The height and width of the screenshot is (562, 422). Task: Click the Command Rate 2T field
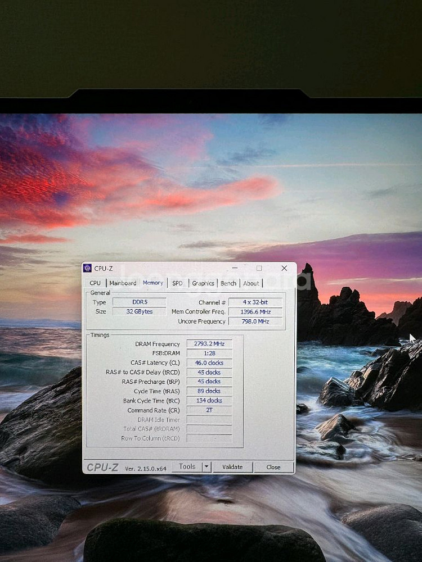tap(209, 410)
